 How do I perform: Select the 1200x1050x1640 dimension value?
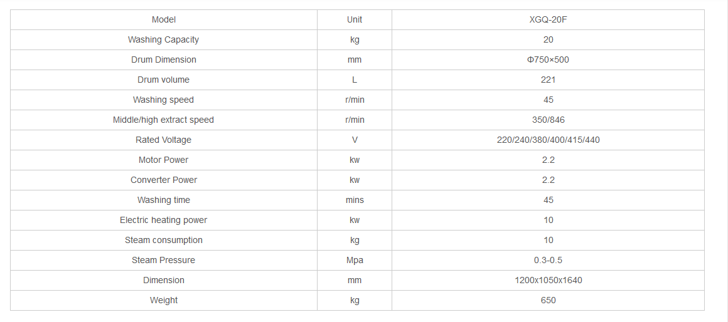pos(548,280)
